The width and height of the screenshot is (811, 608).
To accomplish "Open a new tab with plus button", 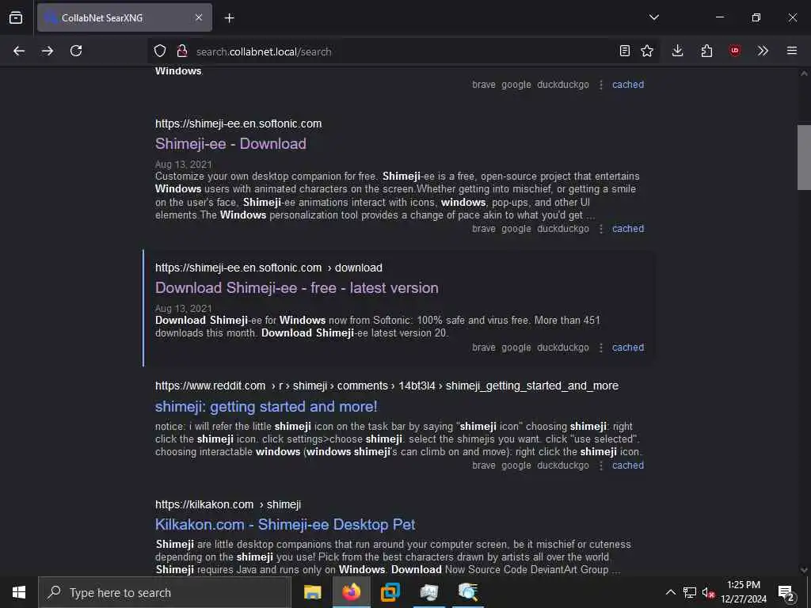I will click(230, 18).
